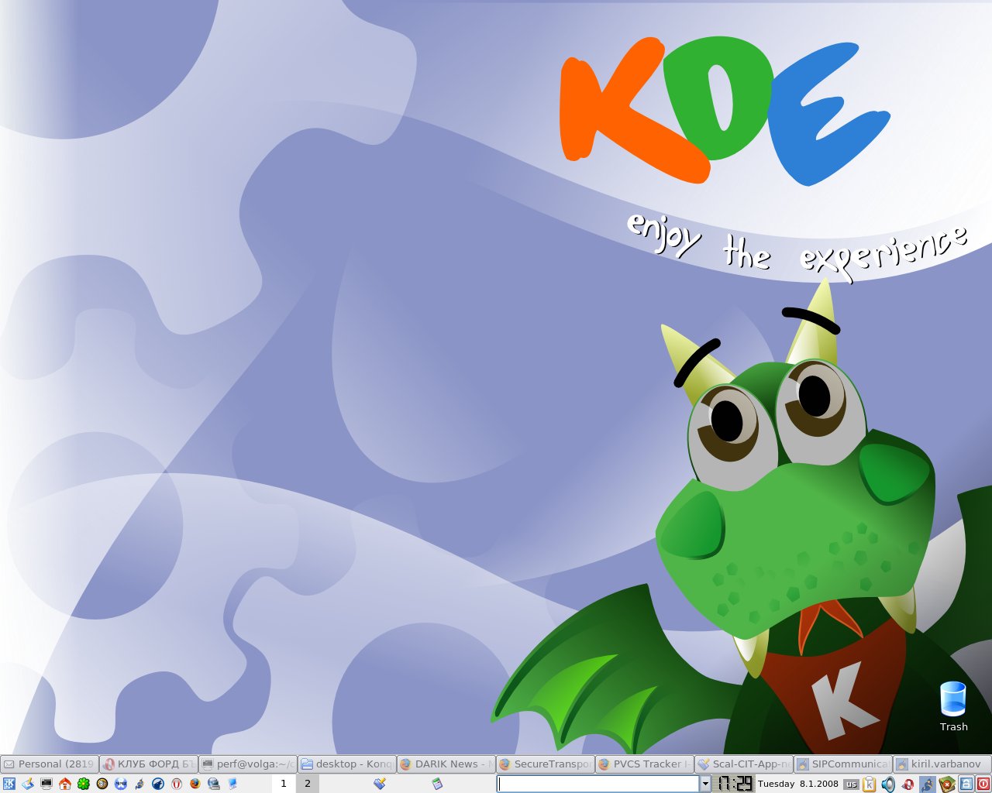992x793 pixels.
Task: Expand the run command history dropdown
Action: (705, 784)
